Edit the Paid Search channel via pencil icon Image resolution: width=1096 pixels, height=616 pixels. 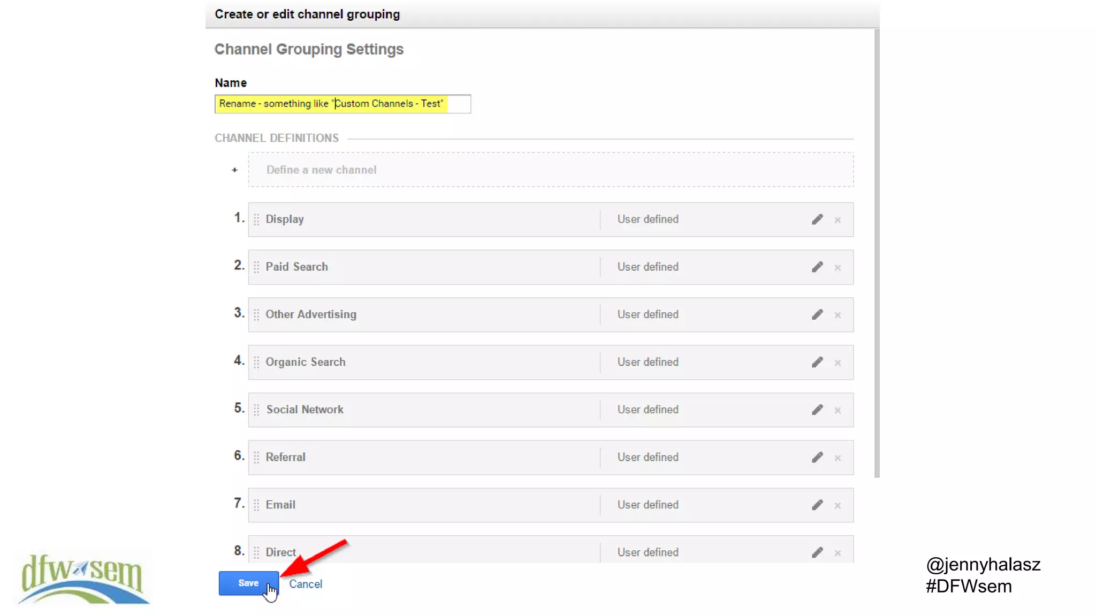(x=817, y=267)
